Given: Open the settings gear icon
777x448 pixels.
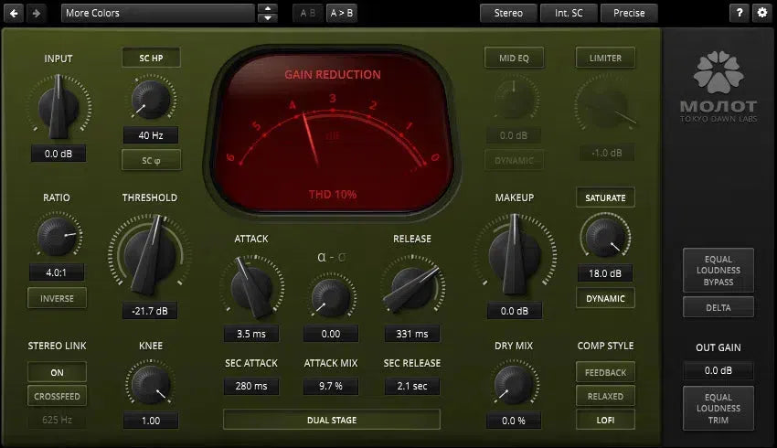Looking at the screenshot, I should 761,13.
